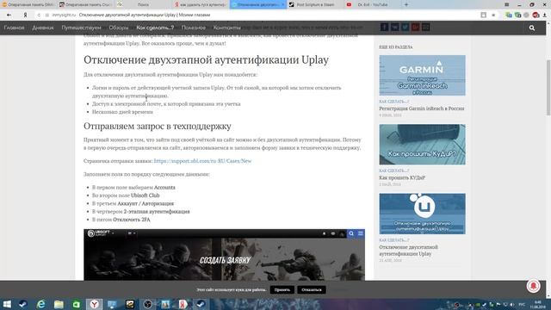Open the Windows Start button
The height and width of the screenshot is (310, 551).
7,304
